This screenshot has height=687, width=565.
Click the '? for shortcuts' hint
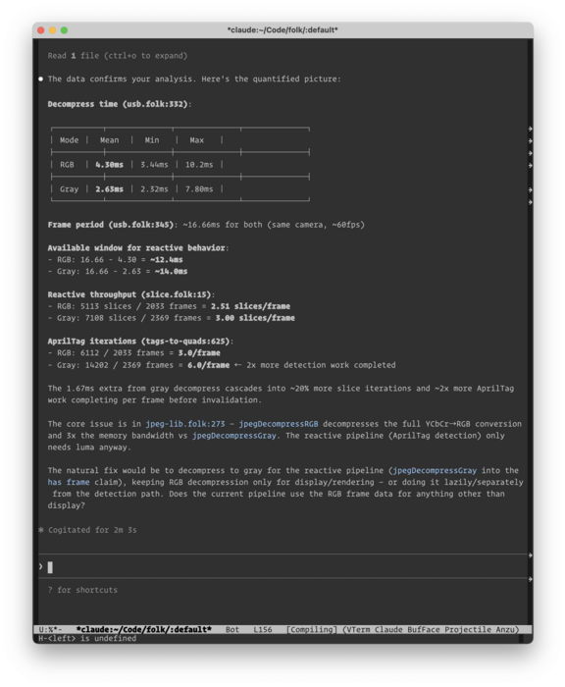(82, 590)
